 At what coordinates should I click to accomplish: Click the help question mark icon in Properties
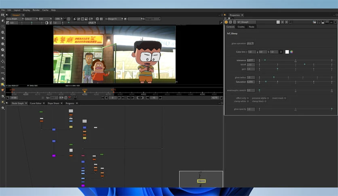319,22
